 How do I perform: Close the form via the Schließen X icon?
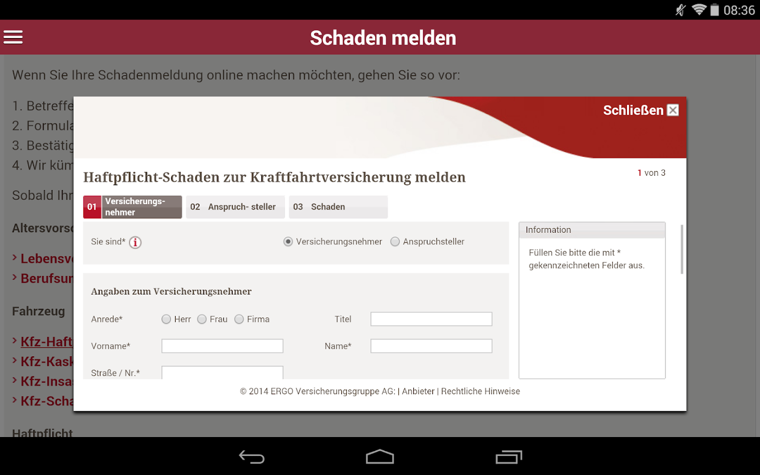pyautogui.click(x=672, y=110)
